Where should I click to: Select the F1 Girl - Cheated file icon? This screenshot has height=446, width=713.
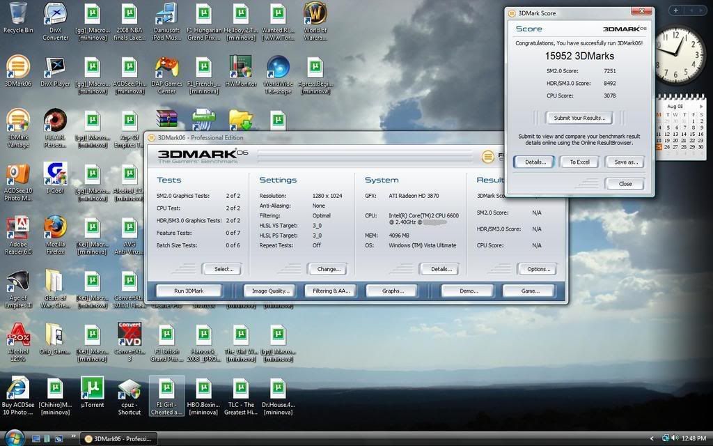166,396
